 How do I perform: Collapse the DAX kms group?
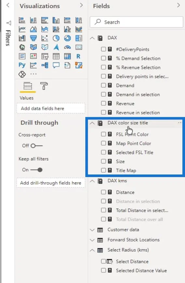click(x=92, y=181)
